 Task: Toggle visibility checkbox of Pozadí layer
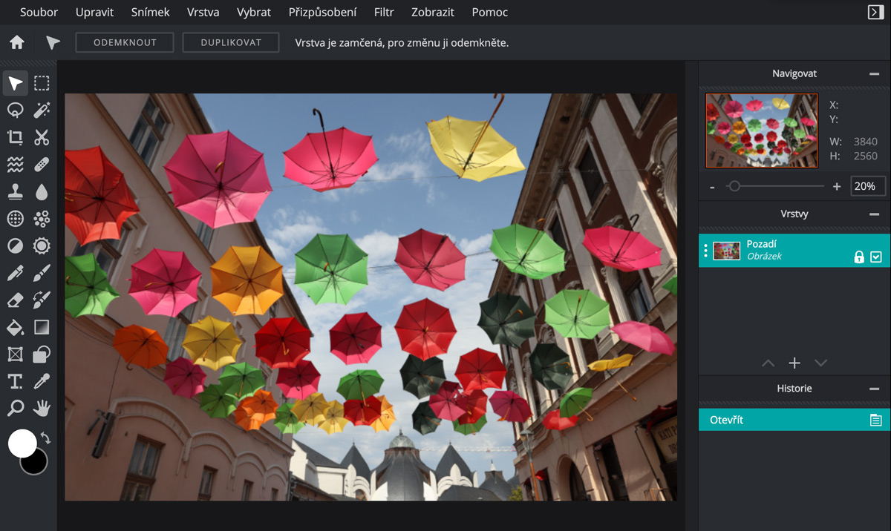[876, 257]
